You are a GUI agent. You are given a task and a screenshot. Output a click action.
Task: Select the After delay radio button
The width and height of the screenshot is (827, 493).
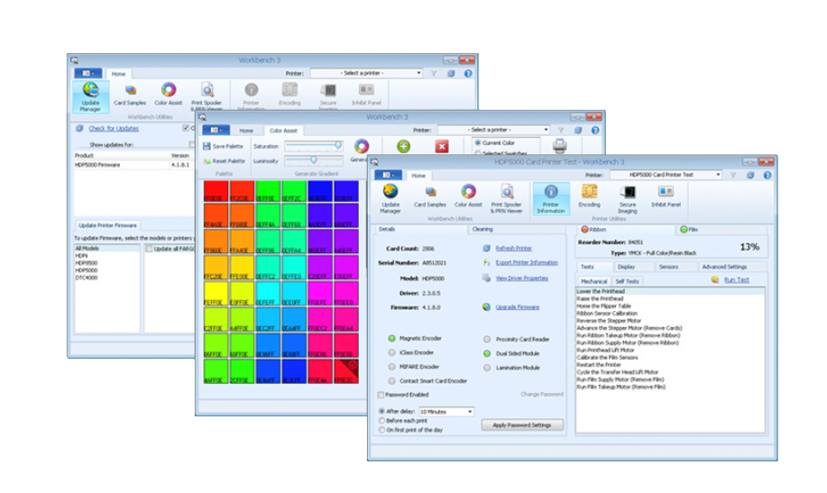tap(381, 411)
